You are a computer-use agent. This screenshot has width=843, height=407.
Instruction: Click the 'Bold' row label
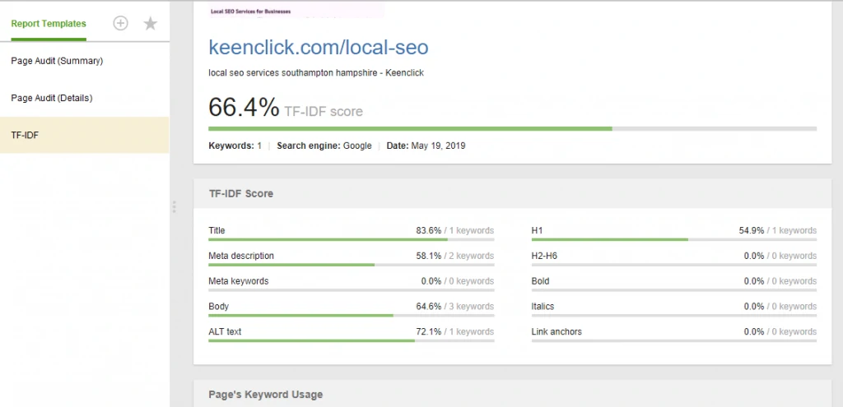pos(540,281)
